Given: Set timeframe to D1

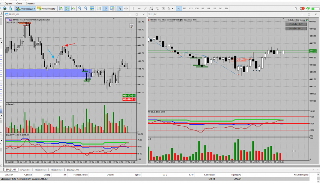Looking at the screenshot, I should click(214, 8).
